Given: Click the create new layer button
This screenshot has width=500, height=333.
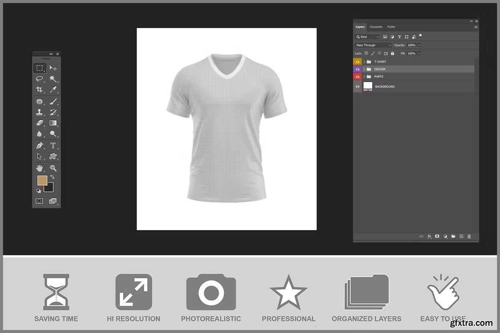Looking at the screenshot, I should click(461, 236).
